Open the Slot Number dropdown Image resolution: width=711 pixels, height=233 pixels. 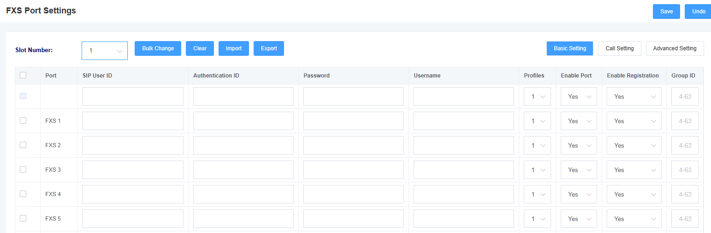[x=105, y=51]
